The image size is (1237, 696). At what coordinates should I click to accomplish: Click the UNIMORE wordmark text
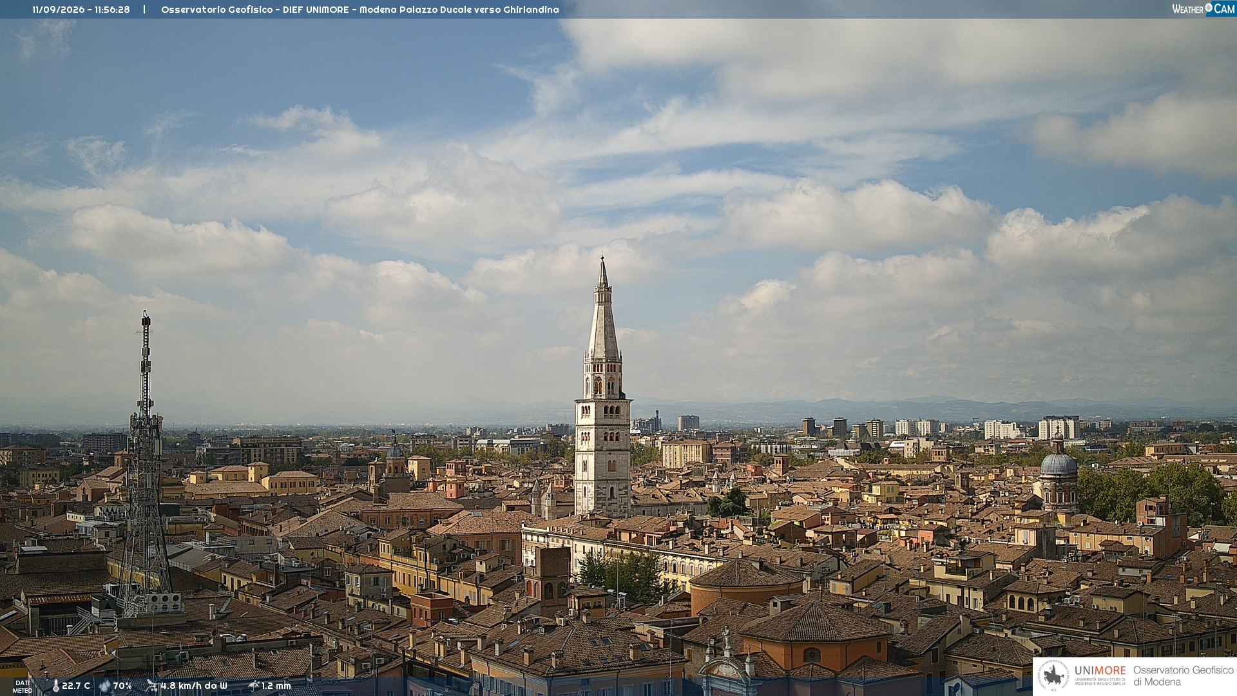(x=1100, y=670)
